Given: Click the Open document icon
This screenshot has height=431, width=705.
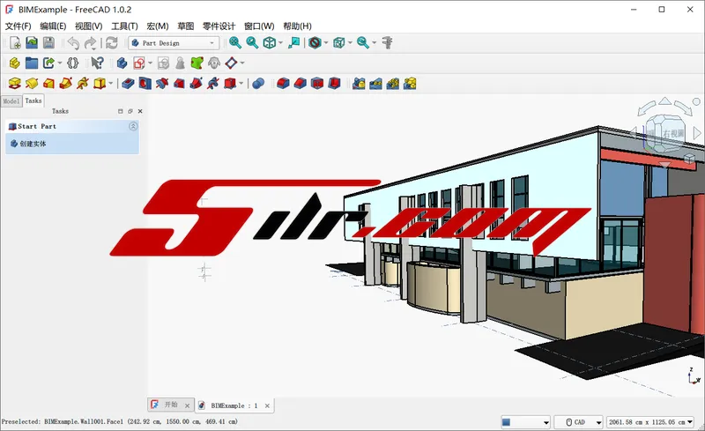Looking at the screenshot, I should 32,42.
